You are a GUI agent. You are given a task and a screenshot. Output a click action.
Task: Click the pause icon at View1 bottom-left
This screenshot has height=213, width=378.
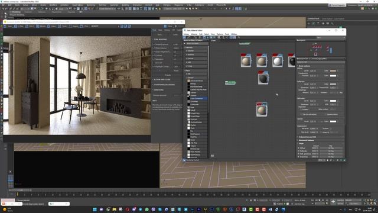pyautogui.click(x=213, y=156)
